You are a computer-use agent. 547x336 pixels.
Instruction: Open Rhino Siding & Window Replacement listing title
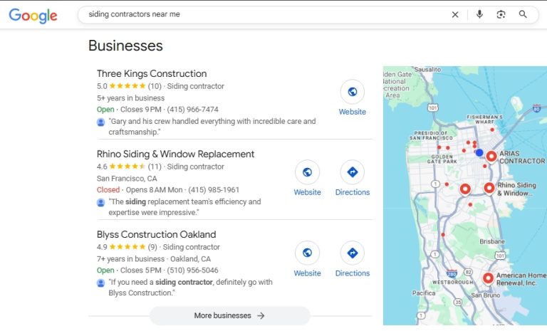pos(175,154)
